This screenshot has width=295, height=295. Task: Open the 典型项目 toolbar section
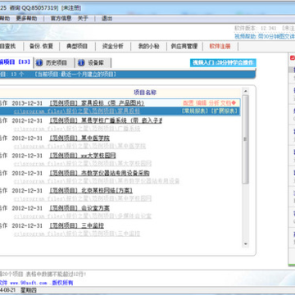tap(77, 46)
